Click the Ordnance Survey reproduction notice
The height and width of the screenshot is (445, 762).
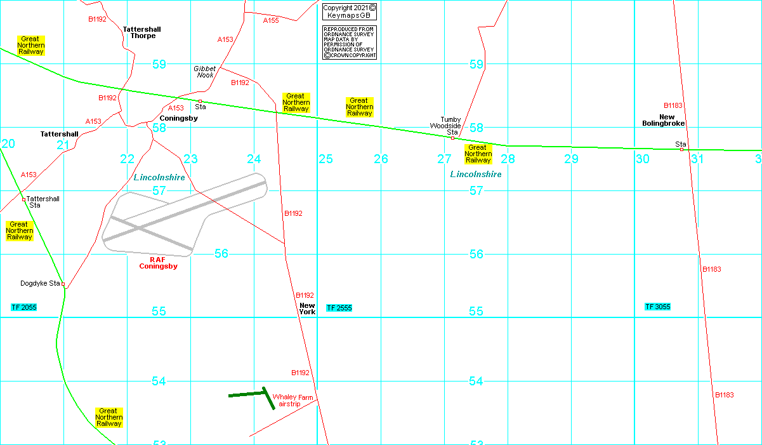350,43
